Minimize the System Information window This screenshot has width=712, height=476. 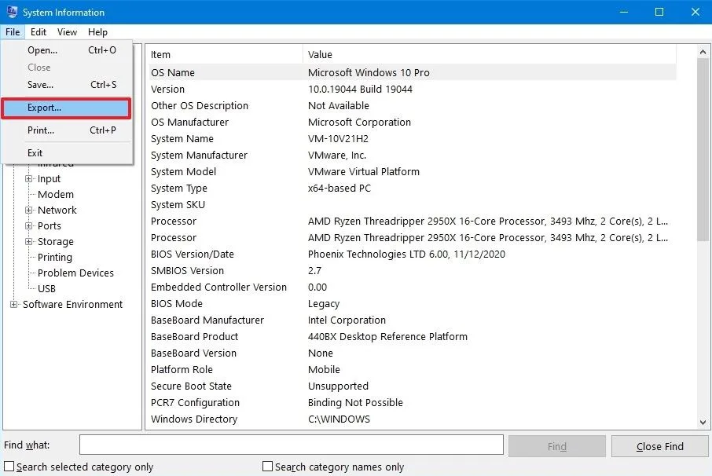(x=624, y=12)
